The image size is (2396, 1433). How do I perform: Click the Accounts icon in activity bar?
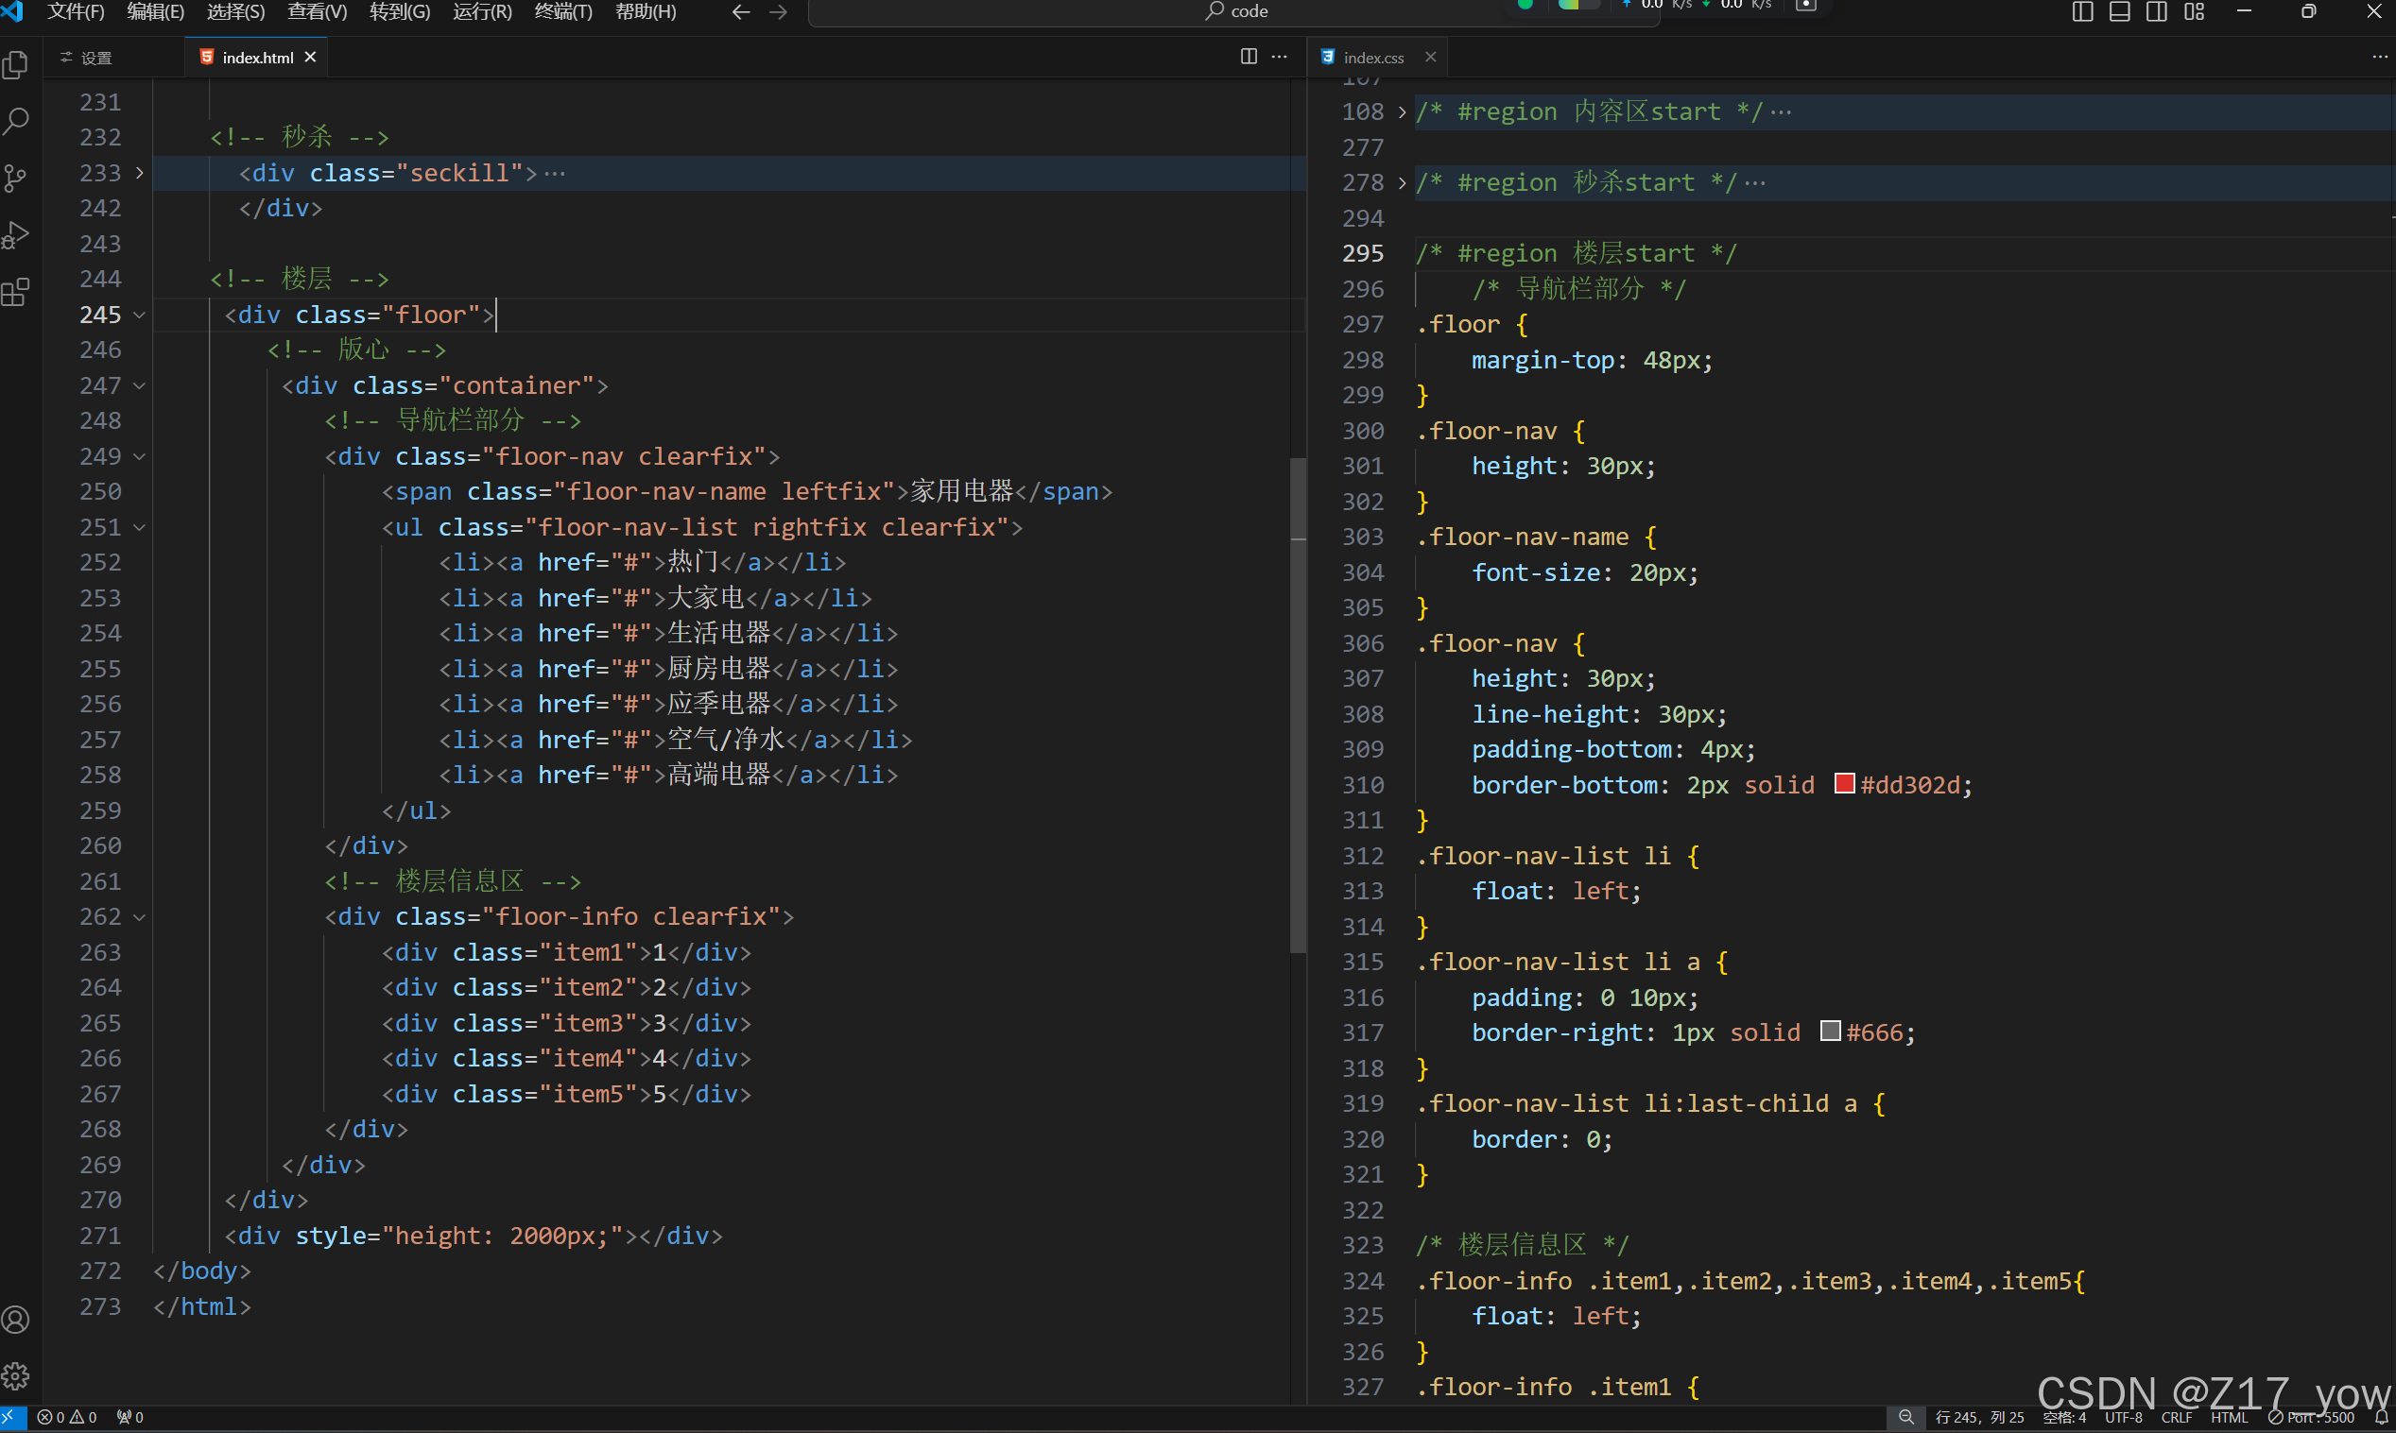[x=16, y=1319]
